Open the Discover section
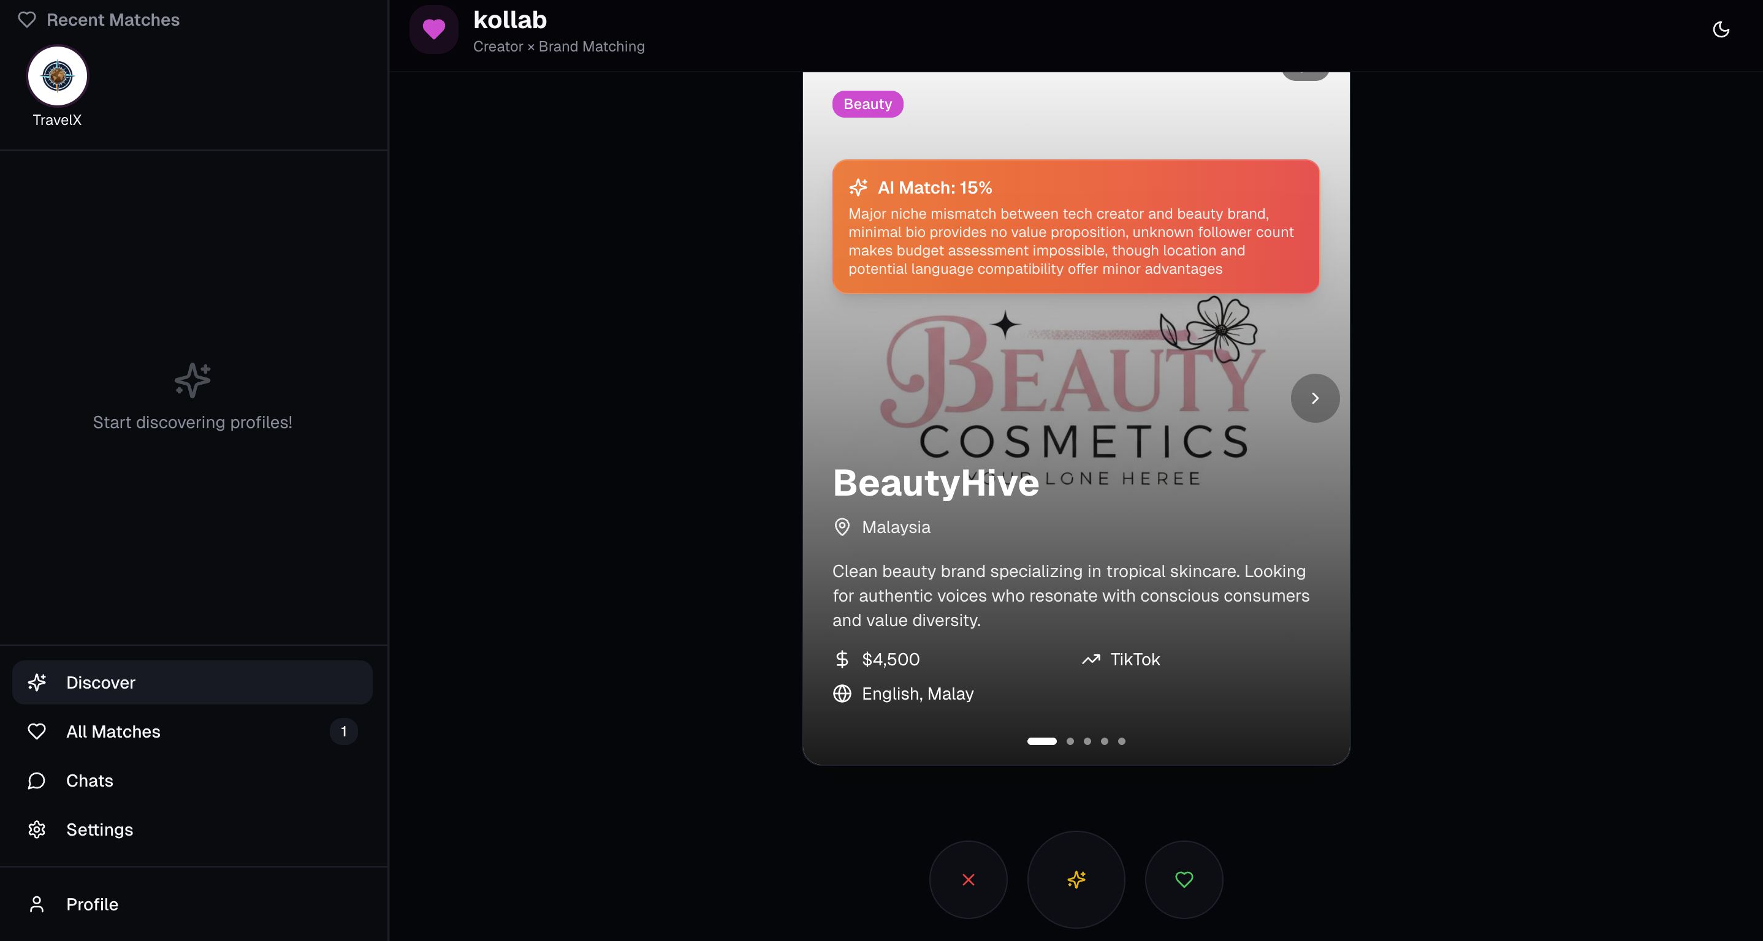This screenshot has width=1763, height=941. tap(192, 682)
